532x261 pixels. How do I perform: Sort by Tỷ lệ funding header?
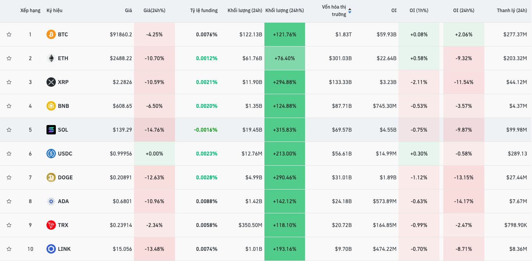click(x=204, y=11)
